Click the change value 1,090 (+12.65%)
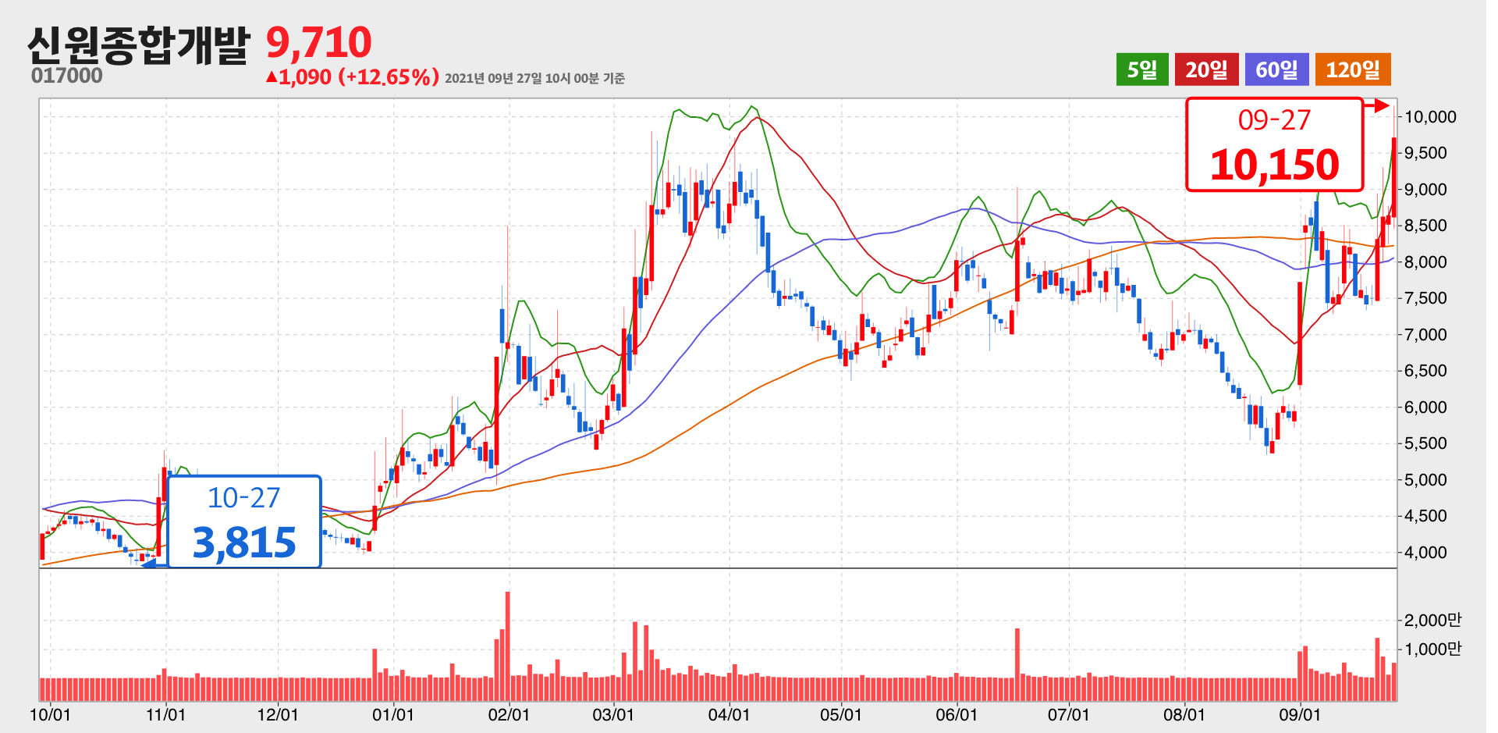 pos(353,77)
